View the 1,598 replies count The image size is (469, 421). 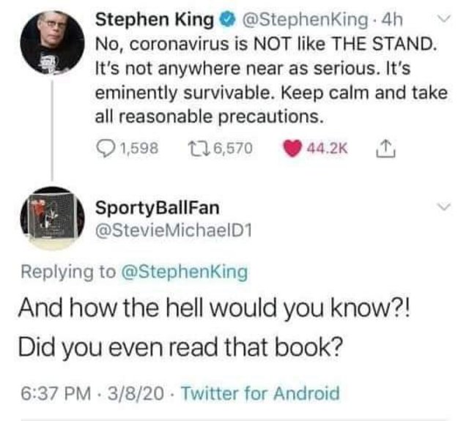click(x=139, y=149)
